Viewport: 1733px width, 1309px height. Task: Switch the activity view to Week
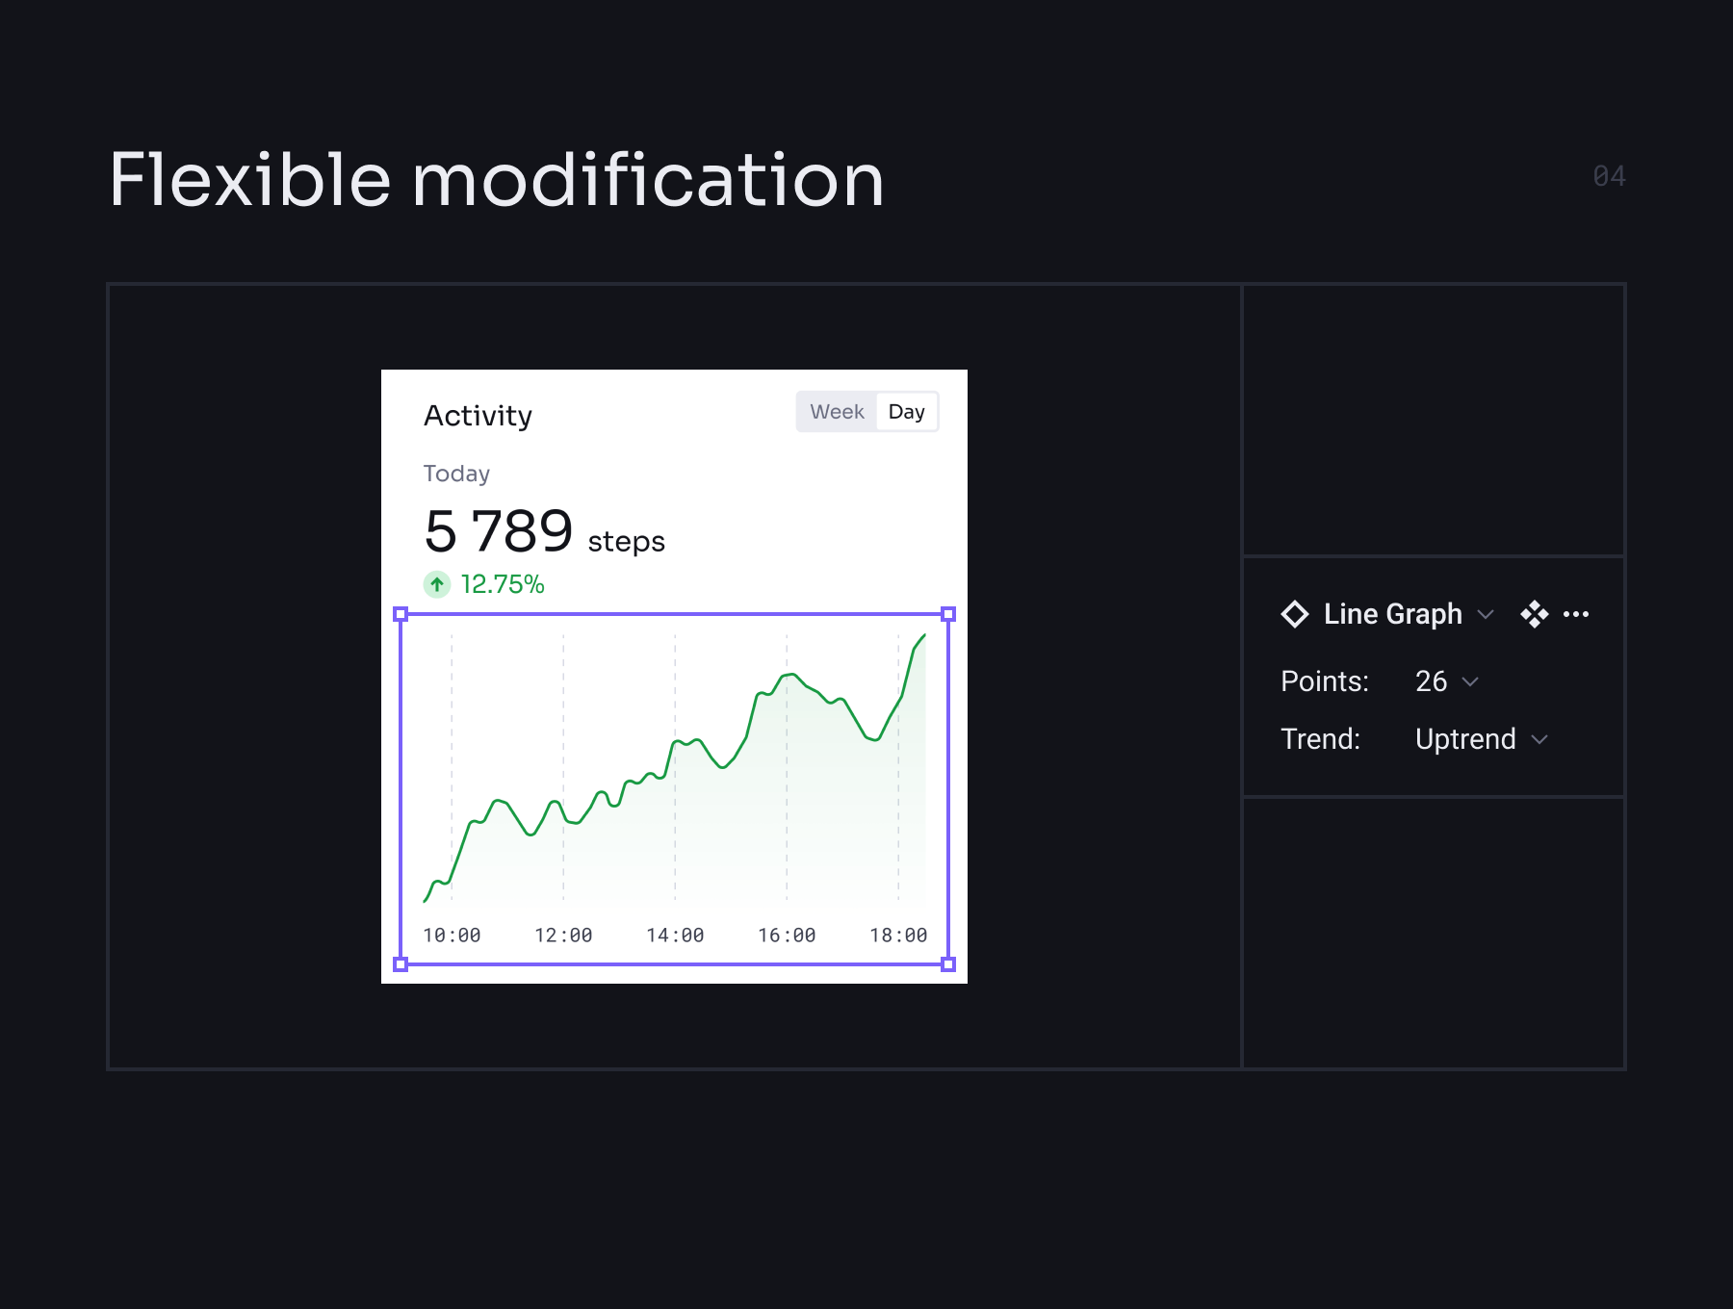[x=837, y=412]
